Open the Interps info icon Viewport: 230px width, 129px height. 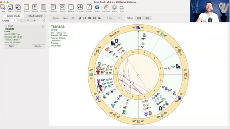click(89, 7)
